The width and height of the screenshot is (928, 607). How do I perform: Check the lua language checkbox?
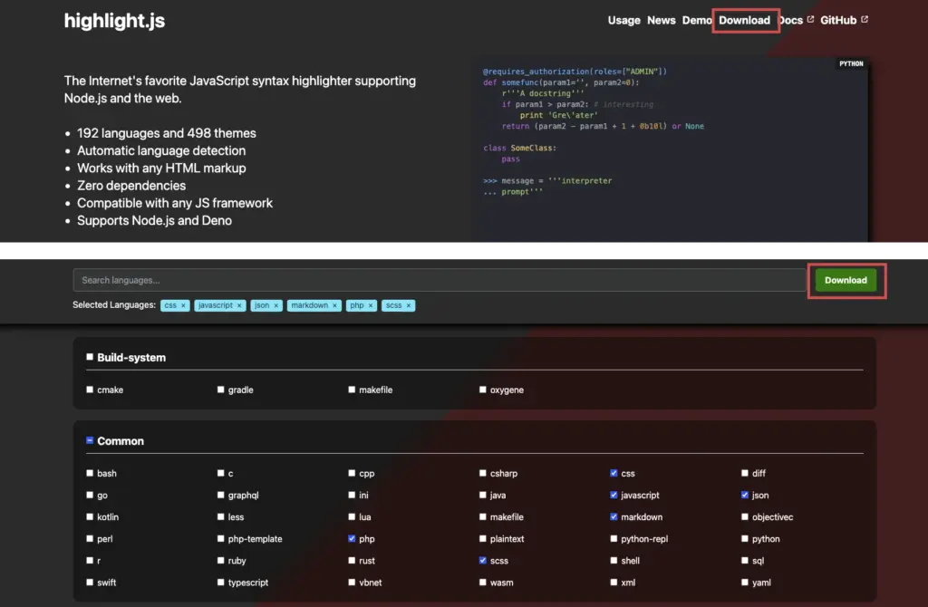[x=353, y=516]
